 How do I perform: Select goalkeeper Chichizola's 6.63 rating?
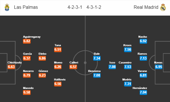click(11, 67)
